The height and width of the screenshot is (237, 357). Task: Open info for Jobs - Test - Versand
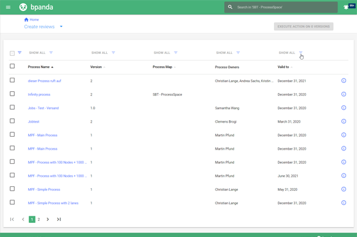343,108
